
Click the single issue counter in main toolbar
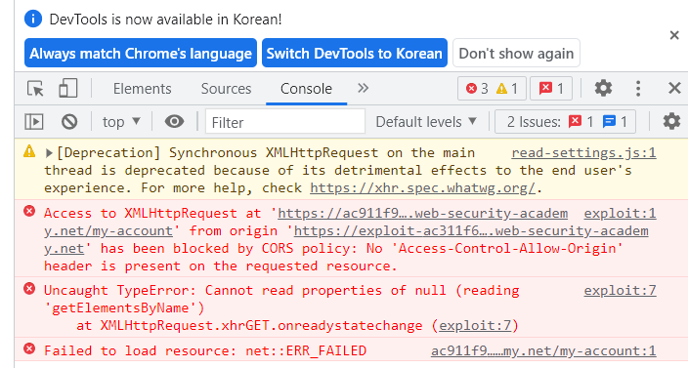551,89
